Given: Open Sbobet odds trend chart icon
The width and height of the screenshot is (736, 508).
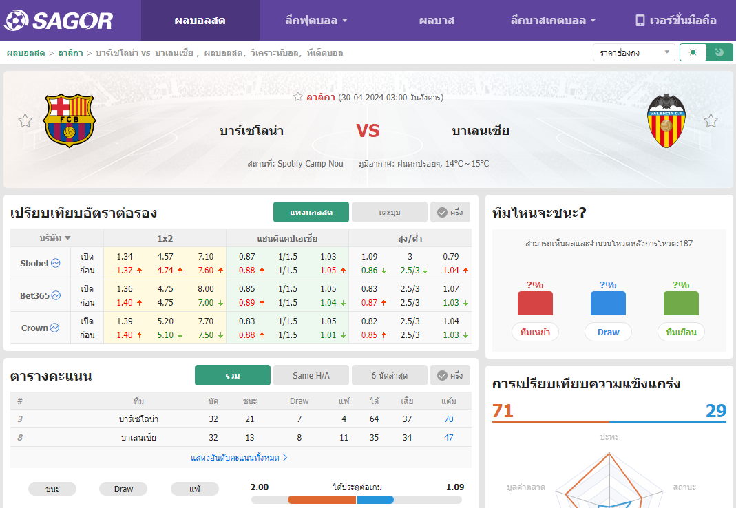Looking at the screenshot, I should click(x=55, y=263).
